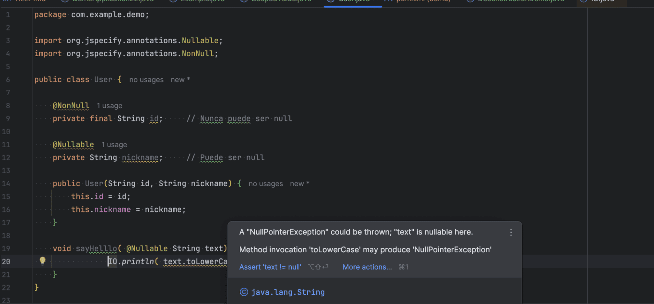Select the java.lang.String entry in the popup
The height and width of the screenshot is (304, 654).
tap(288, 292)
